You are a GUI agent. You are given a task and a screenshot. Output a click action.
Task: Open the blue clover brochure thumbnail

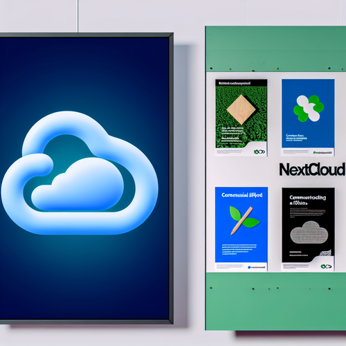(308, 118)
